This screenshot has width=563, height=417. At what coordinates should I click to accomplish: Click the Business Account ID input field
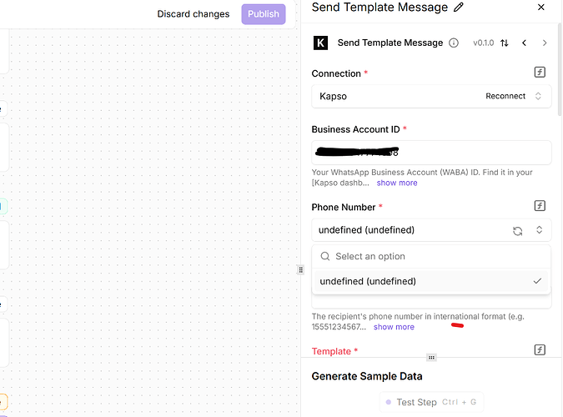pos(431,153)
